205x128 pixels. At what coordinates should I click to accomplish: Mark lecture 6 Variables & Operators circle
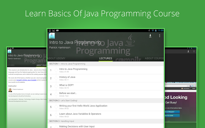click(x=56, y=115)
